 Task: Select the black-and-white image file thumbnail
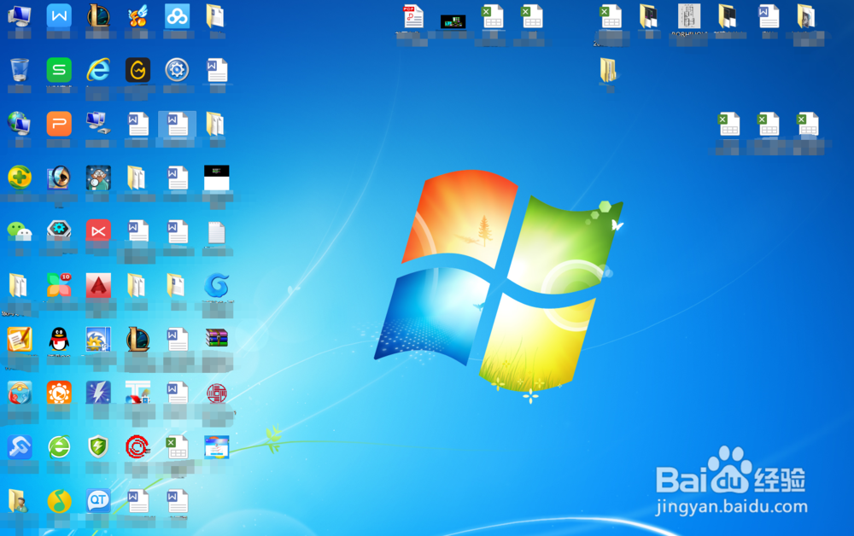[216, 178]
